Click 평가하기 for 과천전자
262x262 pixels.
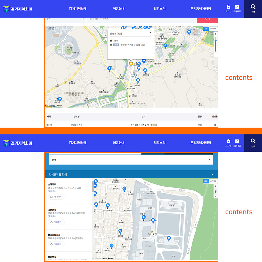[56, 222]
